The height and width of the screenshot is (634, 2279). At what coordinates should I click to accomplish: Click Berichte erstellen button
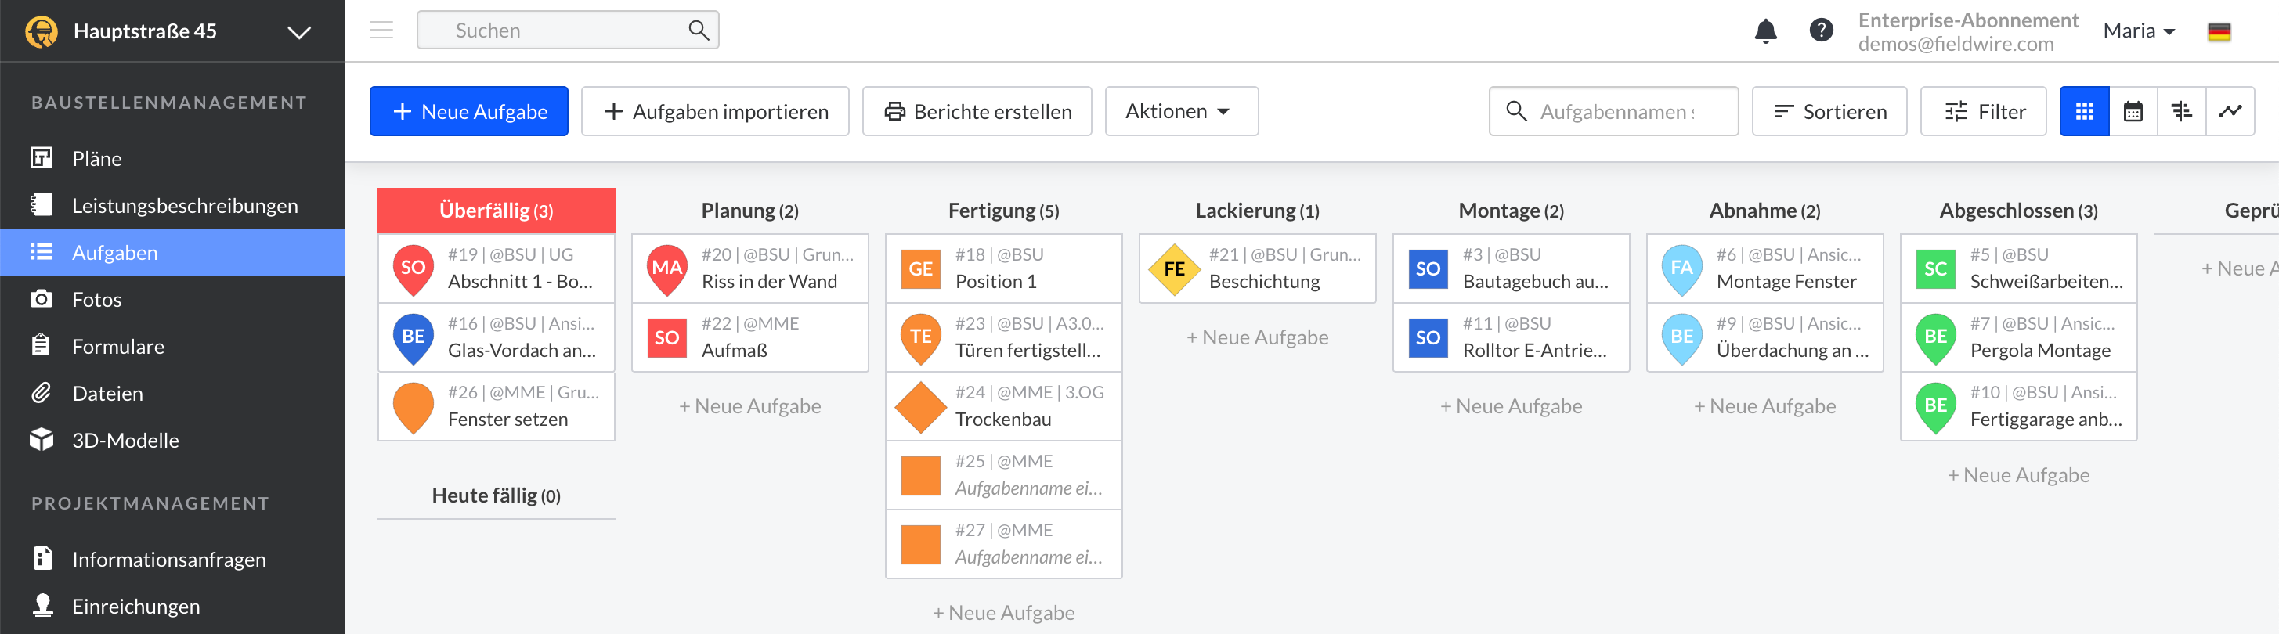click(x=977, y=111)
